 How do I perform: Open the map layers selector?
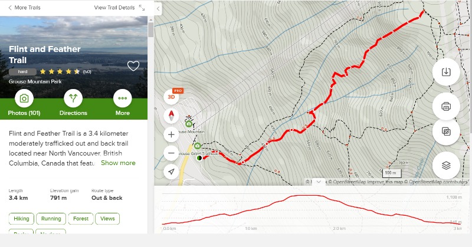[x=446, y=166]
